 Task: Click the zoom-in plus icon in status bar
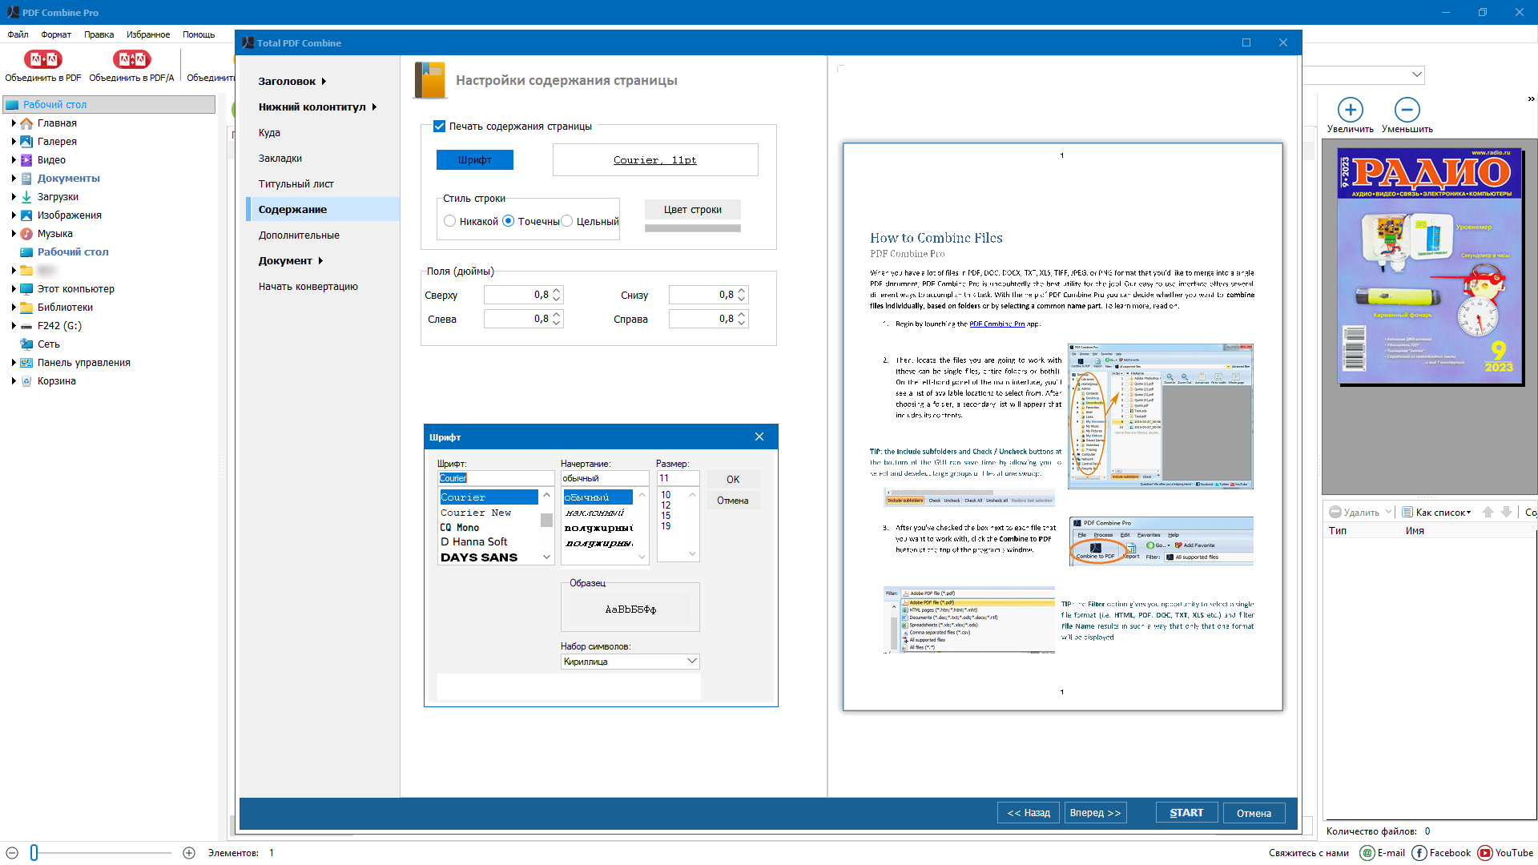click(x=189, y=853)
